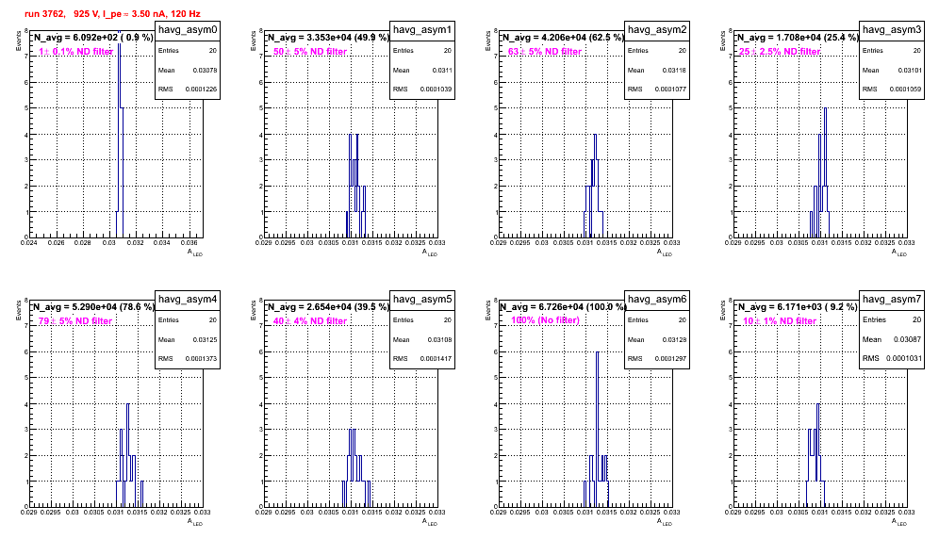Click the Entries 20 row in havg_asym0
The width and height of the screenshot is (939, 539).
pyautogui.click(x=188, y=51)
